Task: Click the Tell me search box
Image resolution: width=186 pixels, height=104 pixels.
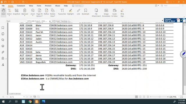Action: 78,6
